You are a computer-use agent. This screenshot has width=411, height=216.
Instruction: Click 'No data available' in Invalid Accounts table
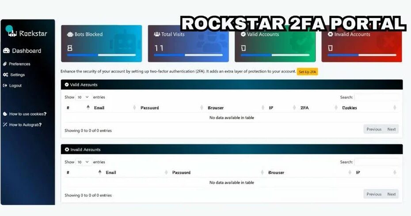[232, 182]
